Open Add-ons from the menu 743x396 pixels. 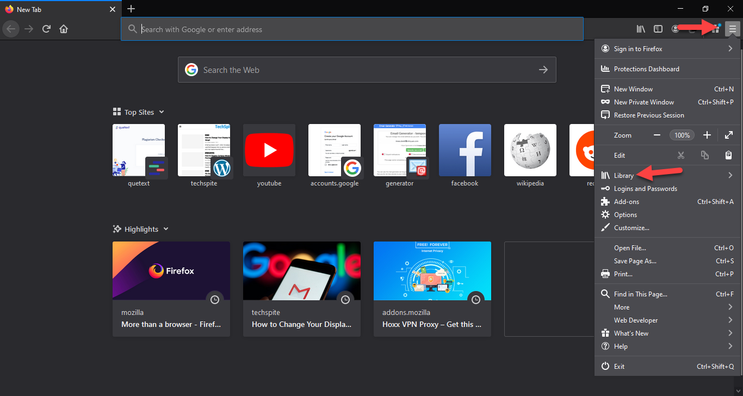(626, 202)
